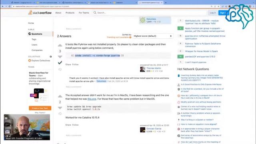Open 'How to make an equation more aligned?'
Viewport: 256px width, 144px height.
(199, 124)
